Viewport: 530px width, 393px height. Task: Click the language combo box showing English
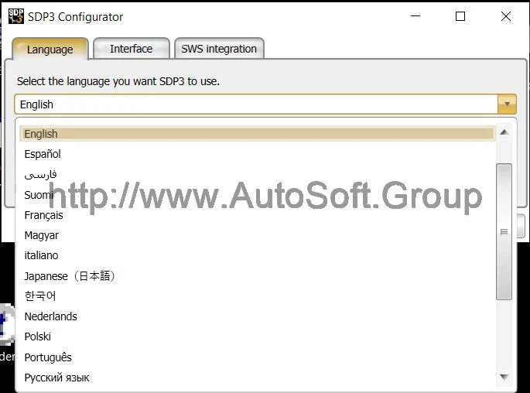[x=255, y=104]
